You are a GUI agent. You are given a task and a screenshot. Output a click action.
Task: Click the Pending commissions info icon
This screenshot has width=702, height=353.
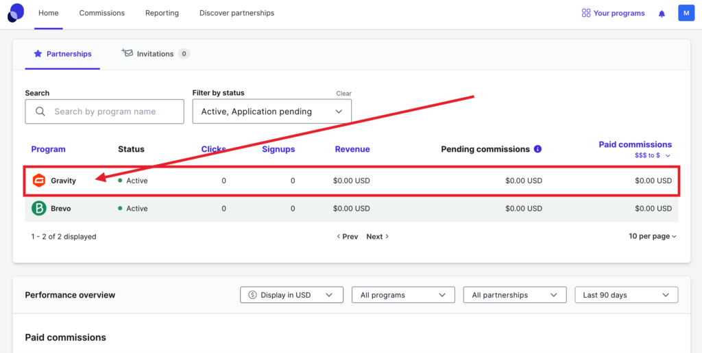[537, 149]
